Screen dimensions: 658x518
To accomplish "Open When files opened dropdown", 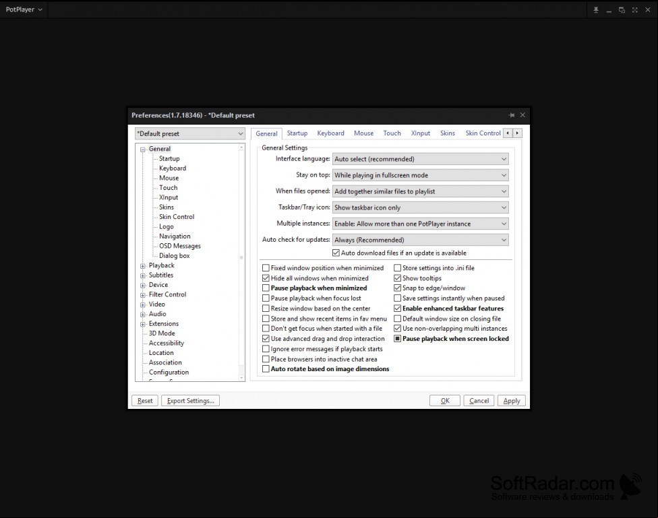I will tap(421, 191).
